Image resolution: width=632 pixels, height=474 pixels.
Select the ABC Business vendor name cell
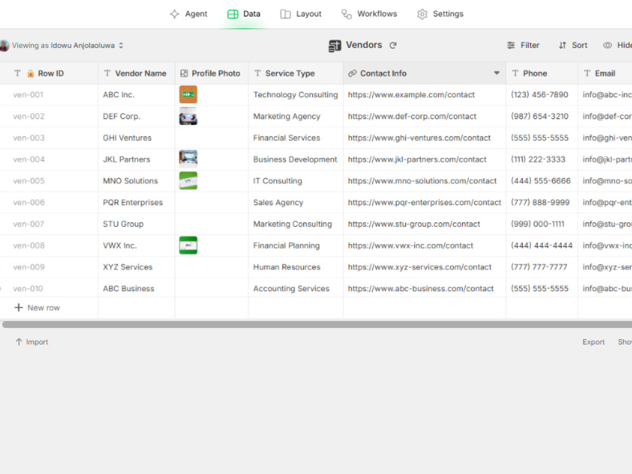pos(137,289)
